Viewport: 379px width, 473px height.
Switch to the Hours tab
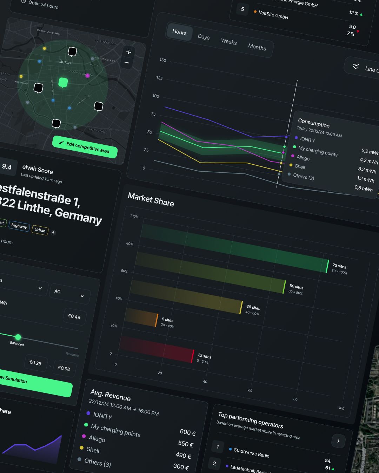[x=180, y=32]
